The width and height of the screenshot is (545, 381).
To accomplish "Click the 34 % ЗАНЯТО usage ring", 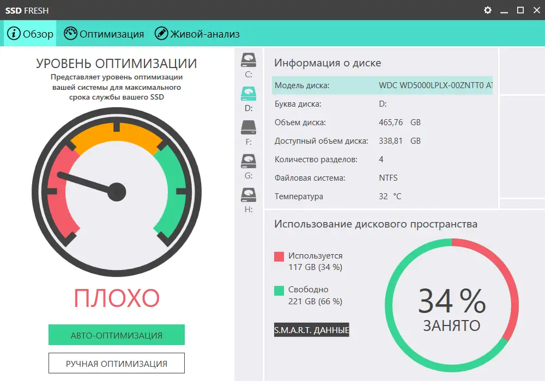I will (x=451, y=305).
